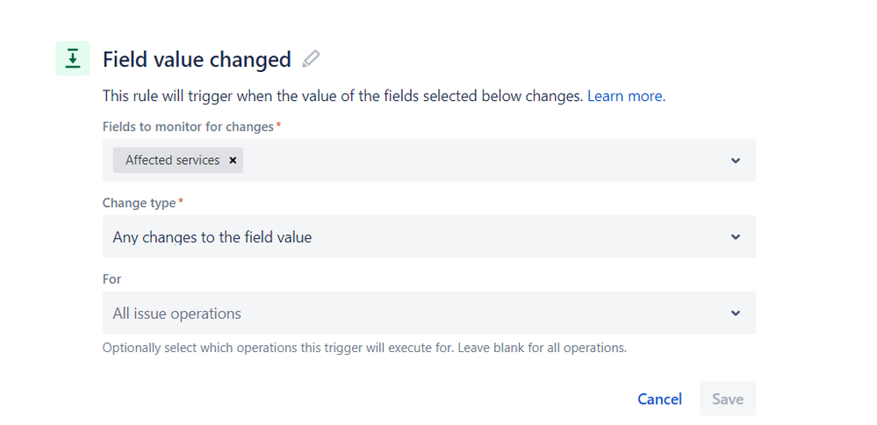
Task: Click the 'For' field label
Action: tap(111, 279)
